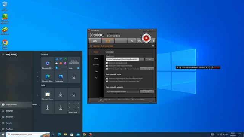Image resolution: width=244 pixels, height=137 pixels.
Task: Click the search icon on recording mini bar
Action: (x=180, y=67)
